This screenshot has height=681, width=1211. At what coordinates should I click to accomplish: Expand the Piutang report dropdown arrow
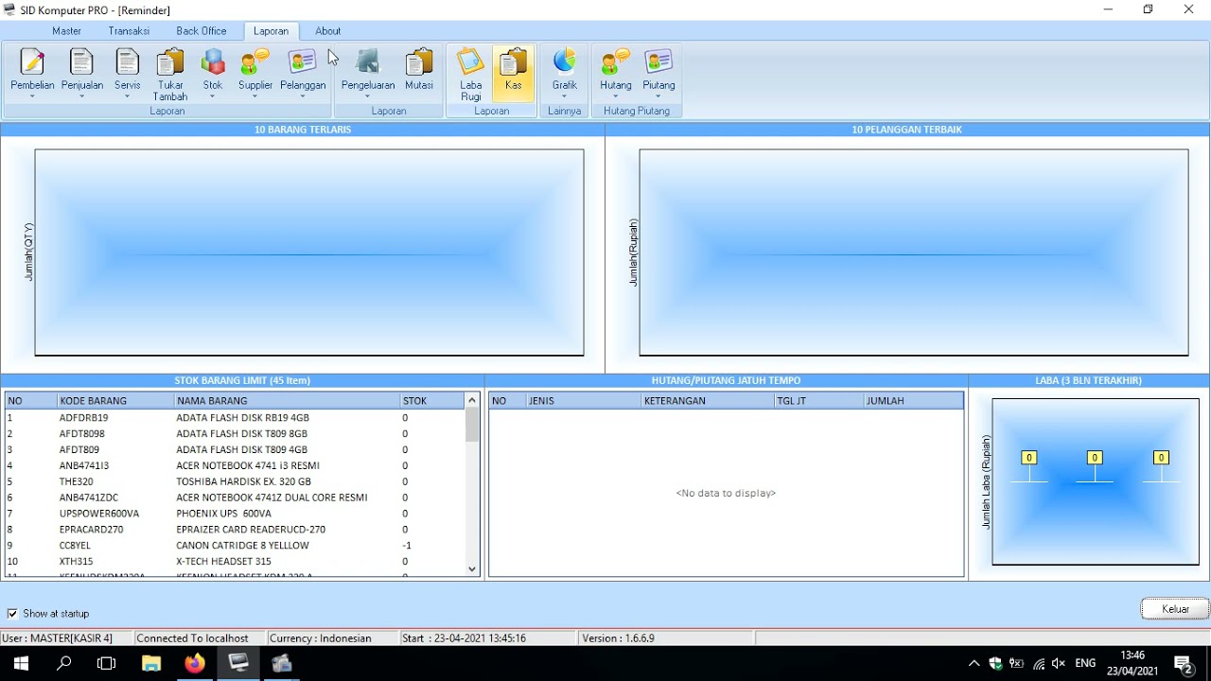[x=658, y=96]
